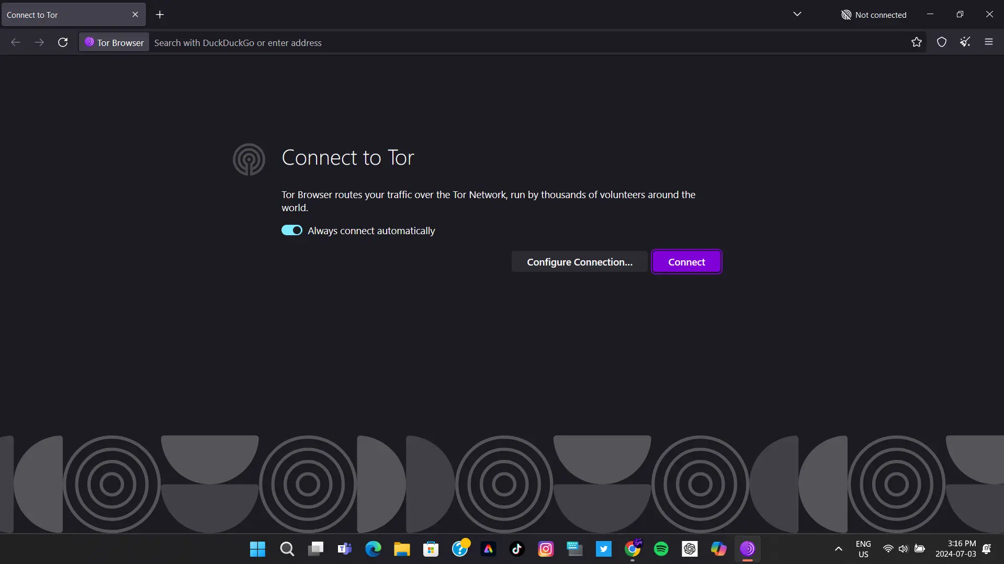Open the notifications bell icon
Viewport: 1004px width, 564px height.
tap(987, 549)
